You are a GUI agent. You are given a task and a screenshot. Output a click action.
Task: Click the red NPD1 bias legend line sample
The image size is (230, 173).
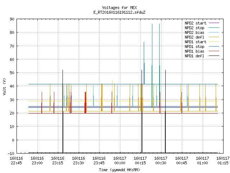point(214,51)
